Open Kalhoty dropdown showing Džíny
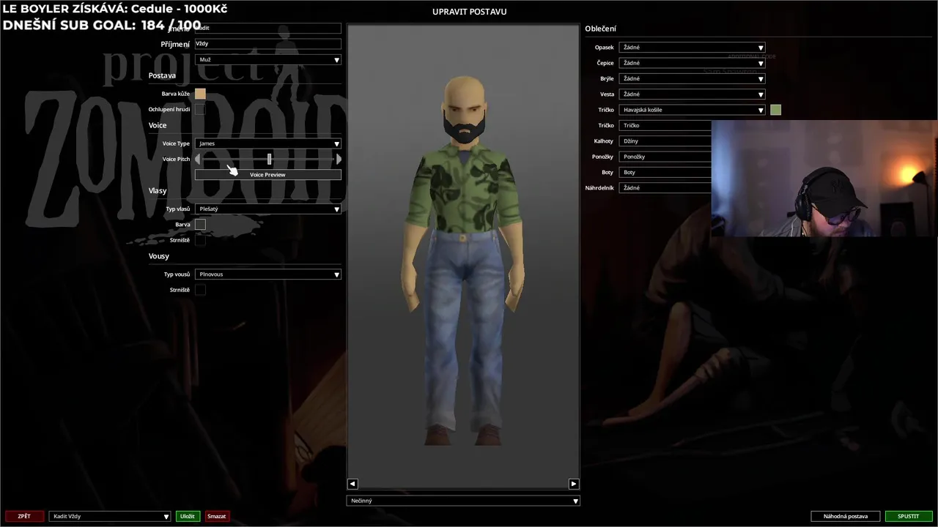 [665, 141]
